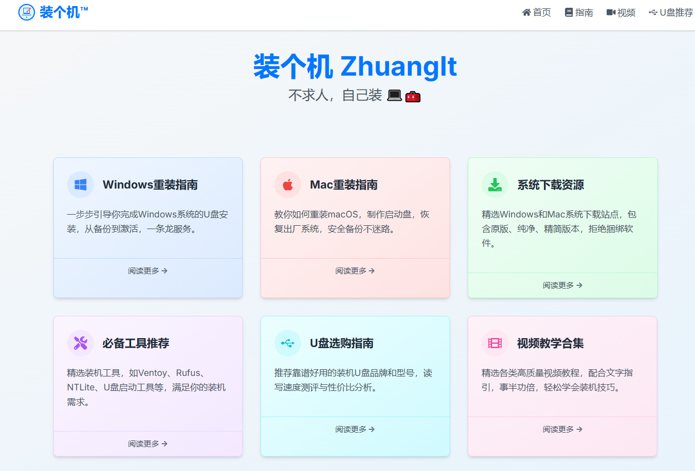Viewport: 695px width, 471px height.
Task: Click the 装个机 logo icon in header
Action: 27,12
